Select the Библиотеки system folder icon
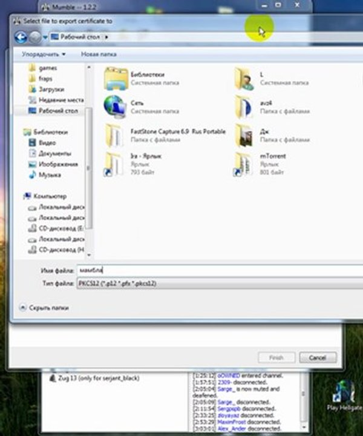Image resolution: width=363 pixels, height=436 pixels. click(116, 79)
